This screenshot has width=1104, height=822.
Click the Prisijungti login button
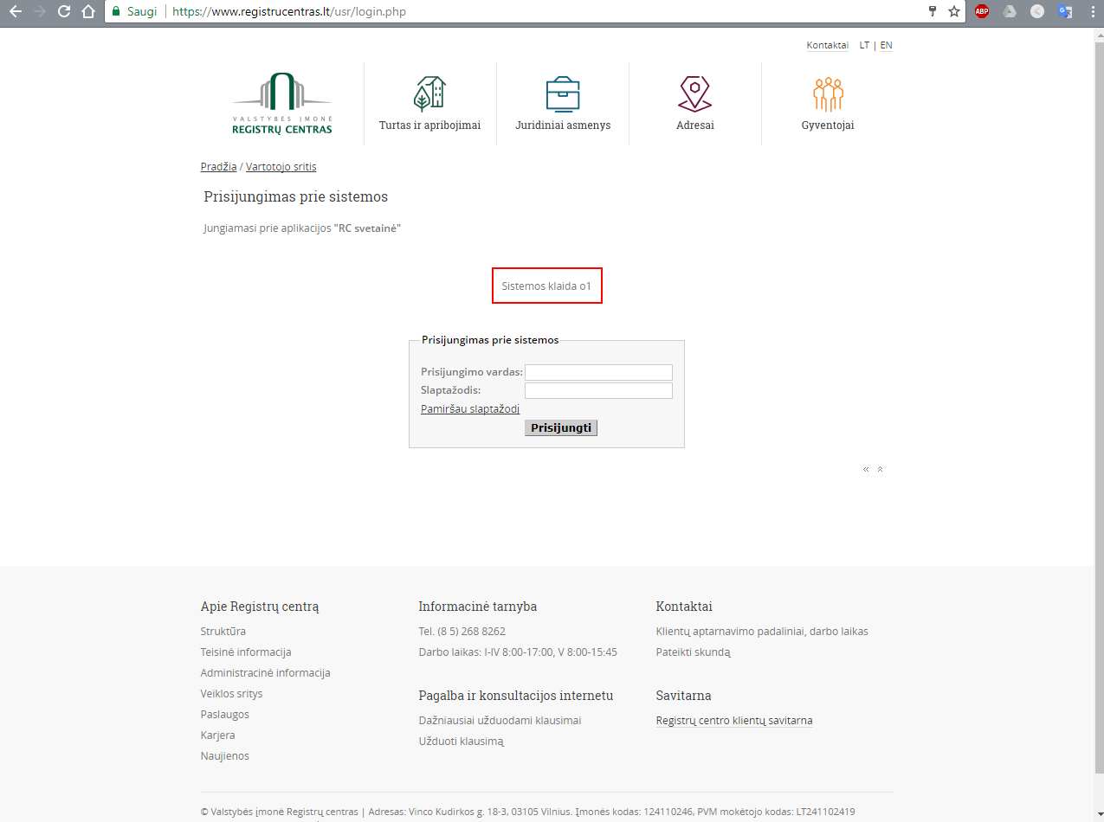point(561,427)
